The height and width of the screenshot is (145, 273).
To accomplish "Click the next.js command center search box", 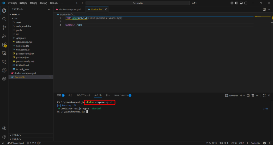I will (137, 3).
